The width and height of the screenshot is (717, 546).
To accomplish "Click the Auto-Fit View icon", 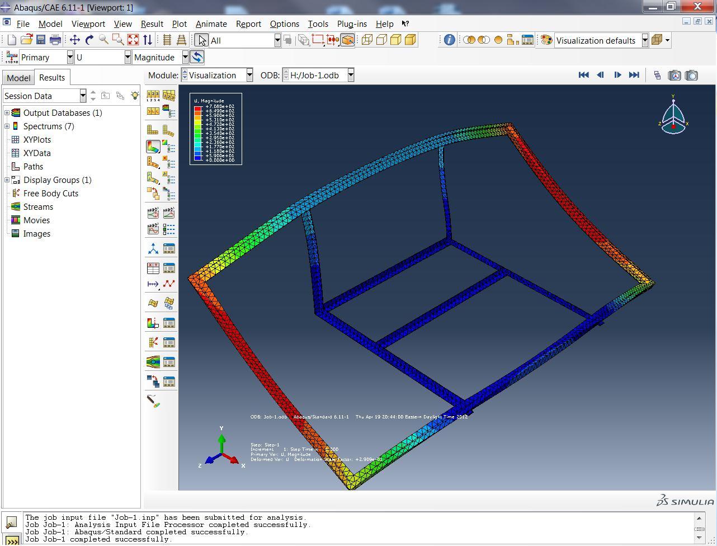I will click(x=133, y=40).
